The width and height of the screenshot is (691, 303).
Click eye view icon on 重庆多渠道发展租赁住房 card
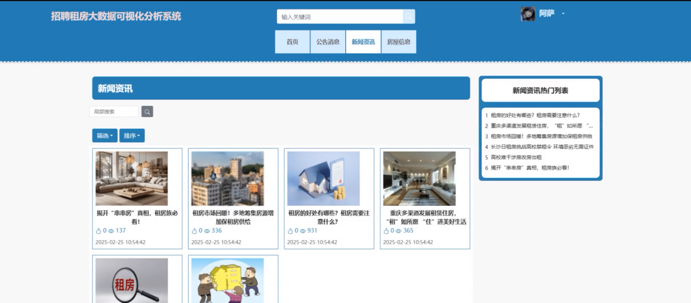pyautogui.click(x=399, y=231)
